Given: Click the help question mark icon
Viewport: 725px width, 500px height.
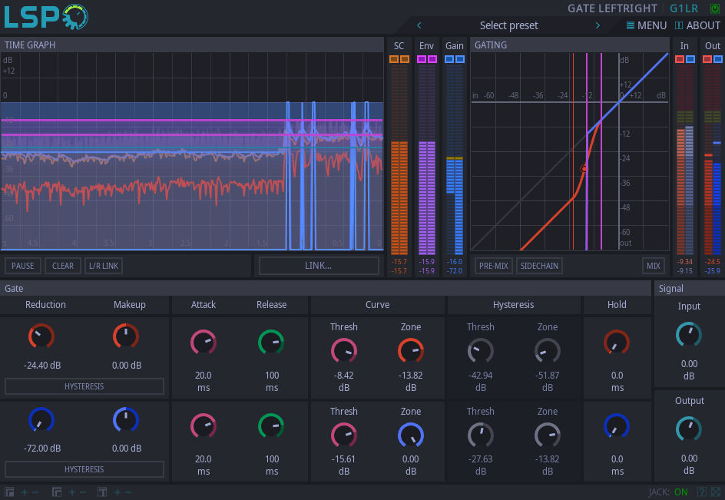Looking at the screenshot, I should (701, 492).
